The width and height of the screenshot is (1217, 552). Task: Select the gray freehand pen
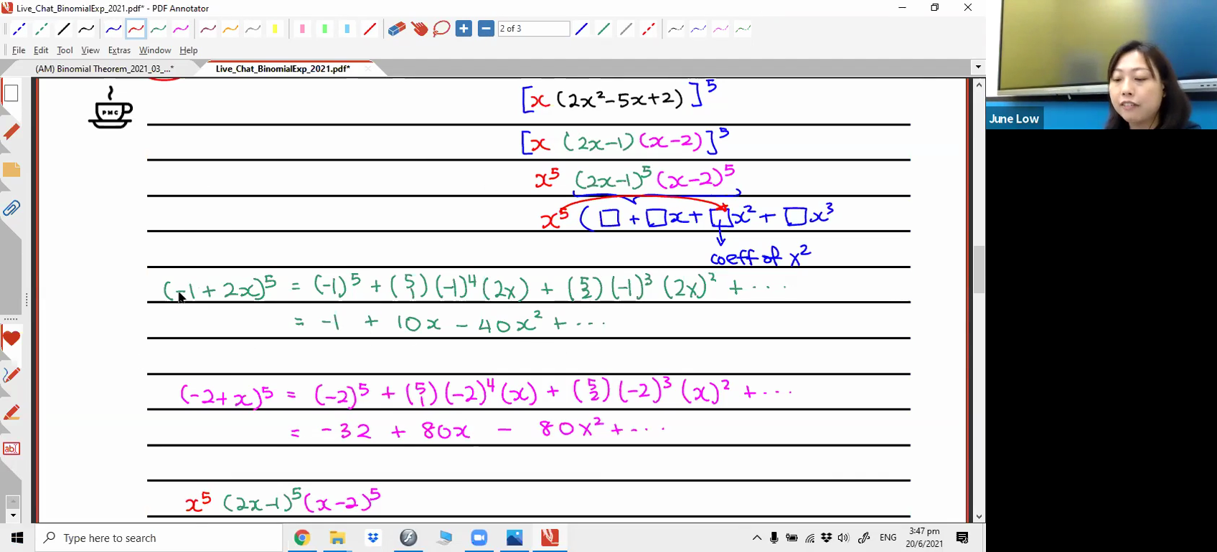click(253, 29)
